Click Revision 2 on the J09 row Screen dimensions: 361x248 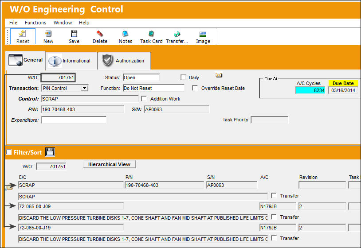tap(322, 206)
